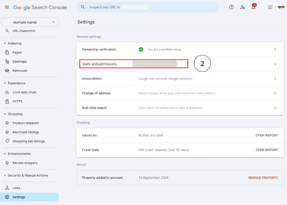Open Review snippets report
The height and width of the screenshot is (205, 287).
(25, 163)
